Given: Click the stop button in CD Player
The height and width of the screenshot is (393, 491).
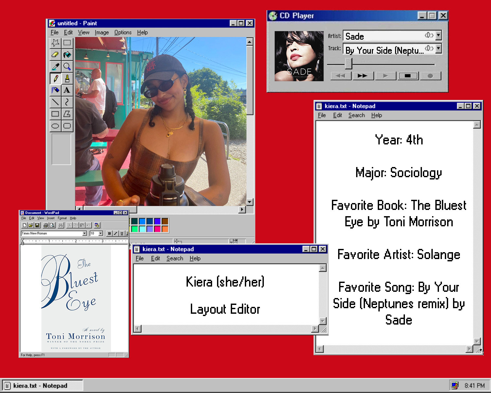Looking at the screenshot, I should click(x=408, y=76).
